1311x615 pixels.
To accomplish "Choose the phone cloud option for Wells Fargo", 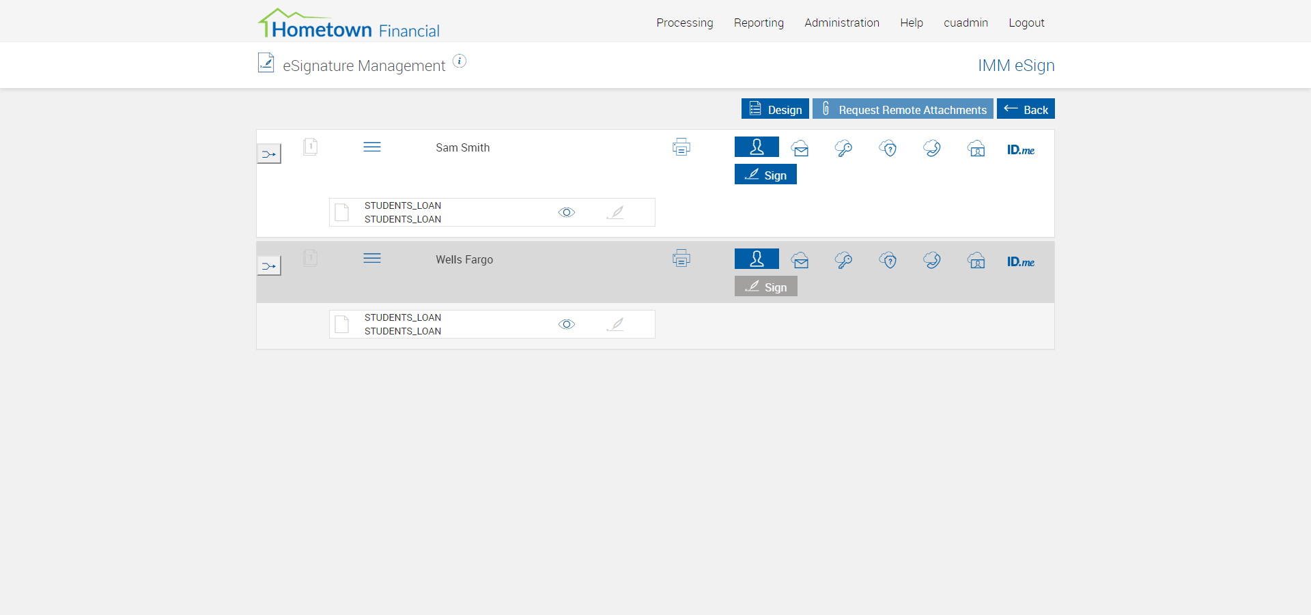I will (932, 260).
